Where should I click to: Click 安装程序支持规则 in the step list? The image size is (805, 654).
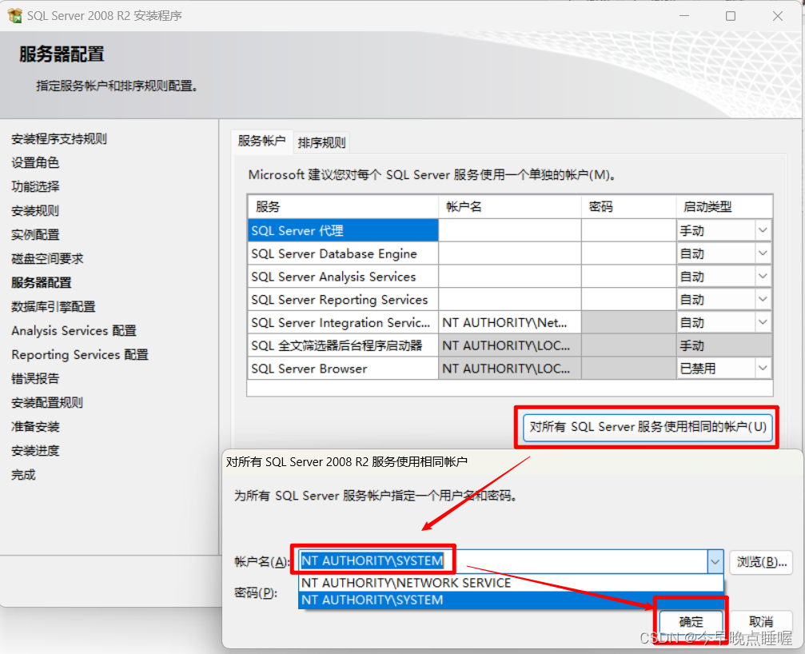(x=59, y=138)
